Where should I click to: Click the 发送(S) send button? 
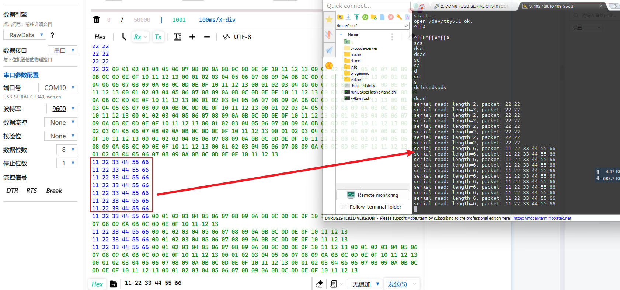coord(397,284)
